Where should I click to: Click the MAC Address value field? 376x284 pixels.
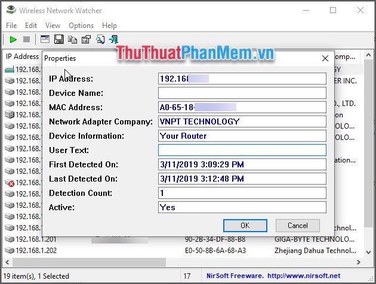pyautogui.click(x=242, y=107)
